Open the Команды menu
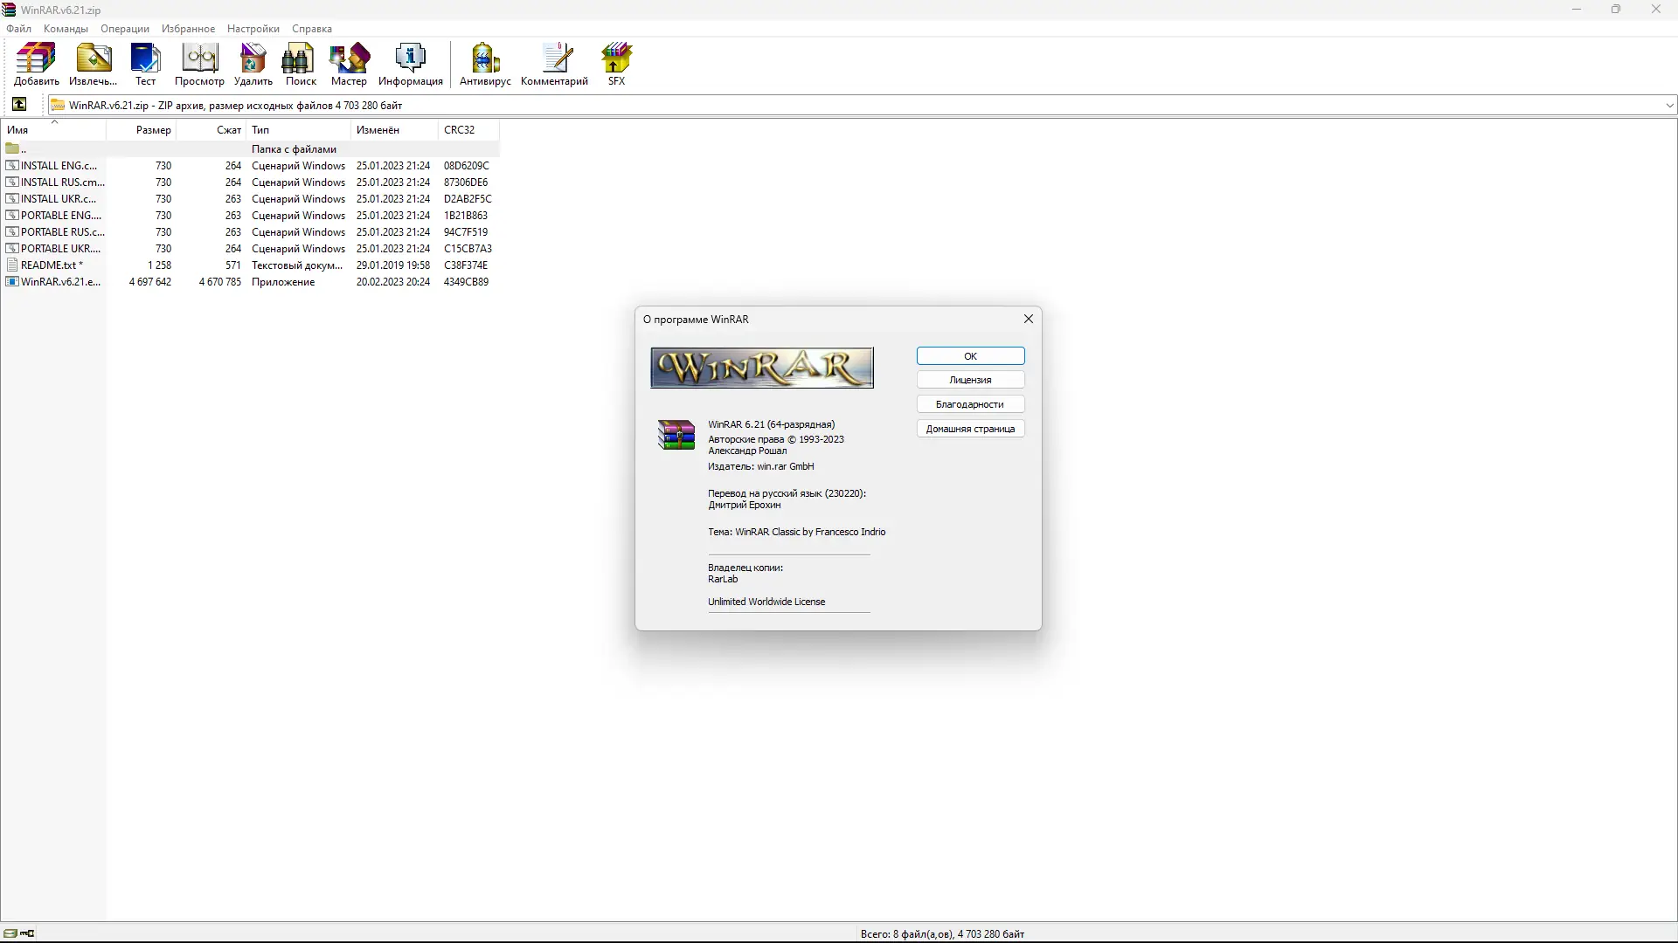The height and width of the screenshot is (943, 1678). [66, 29]
